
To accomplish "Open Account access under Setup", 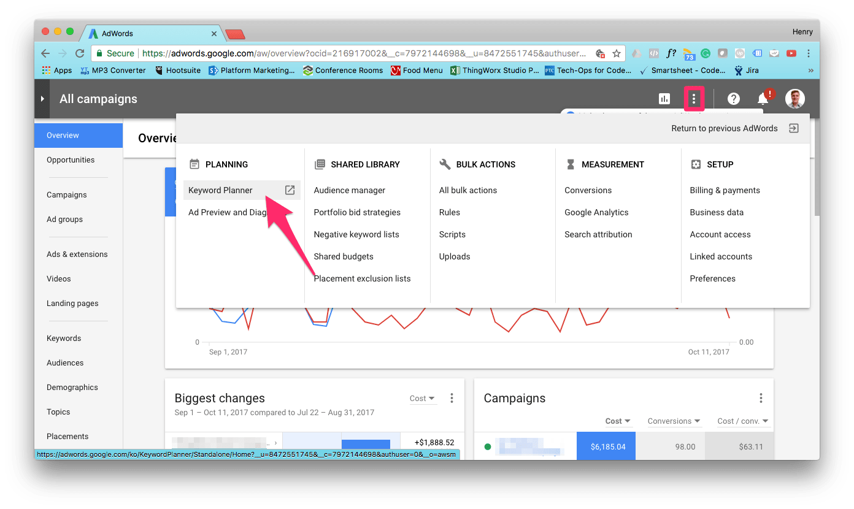I will click(720, 234).
